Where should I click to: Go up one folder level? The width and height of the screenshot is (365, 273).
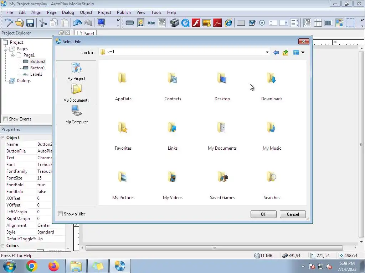(286, 53)
